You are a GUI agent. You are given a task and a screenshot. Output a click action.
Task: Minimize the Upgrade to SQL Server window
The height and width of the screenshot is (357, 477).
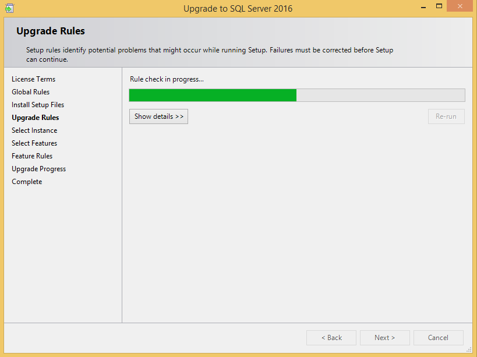pyautogui.click(x=423, y=6)
